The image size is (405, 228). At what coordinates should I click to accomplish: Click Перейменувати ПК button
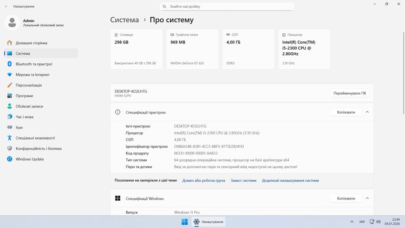click(350, 93)
